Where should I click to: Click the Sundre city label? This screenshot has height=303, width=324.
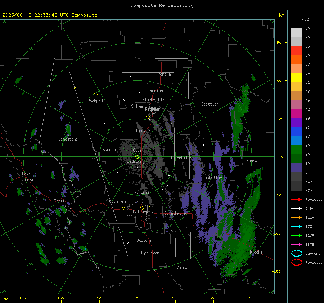(109, 149)
